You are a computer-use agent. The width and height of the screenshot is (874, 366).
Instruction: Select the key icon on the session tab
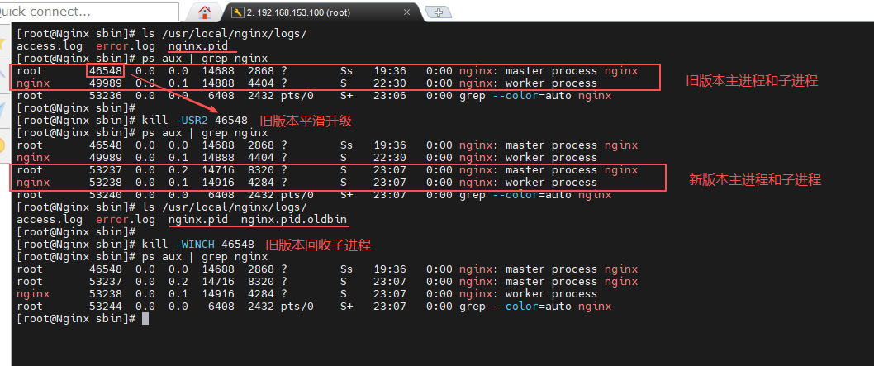click(237, 12)
